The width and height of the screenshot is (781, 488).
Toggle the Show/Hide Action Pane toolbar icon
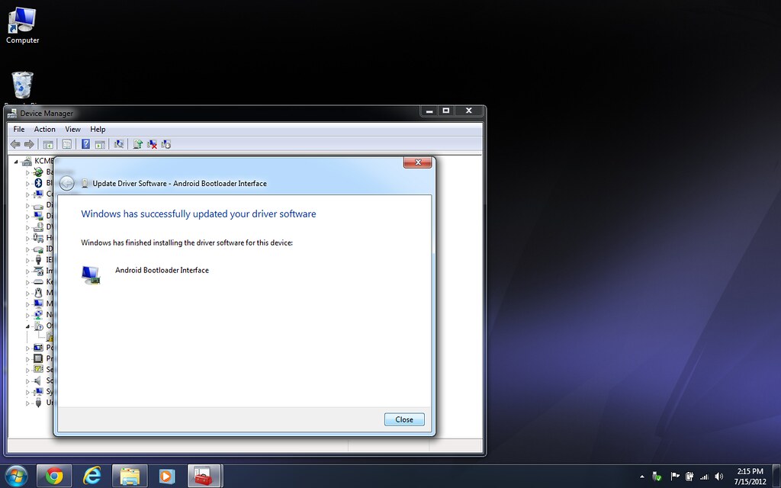pos(100,144)
